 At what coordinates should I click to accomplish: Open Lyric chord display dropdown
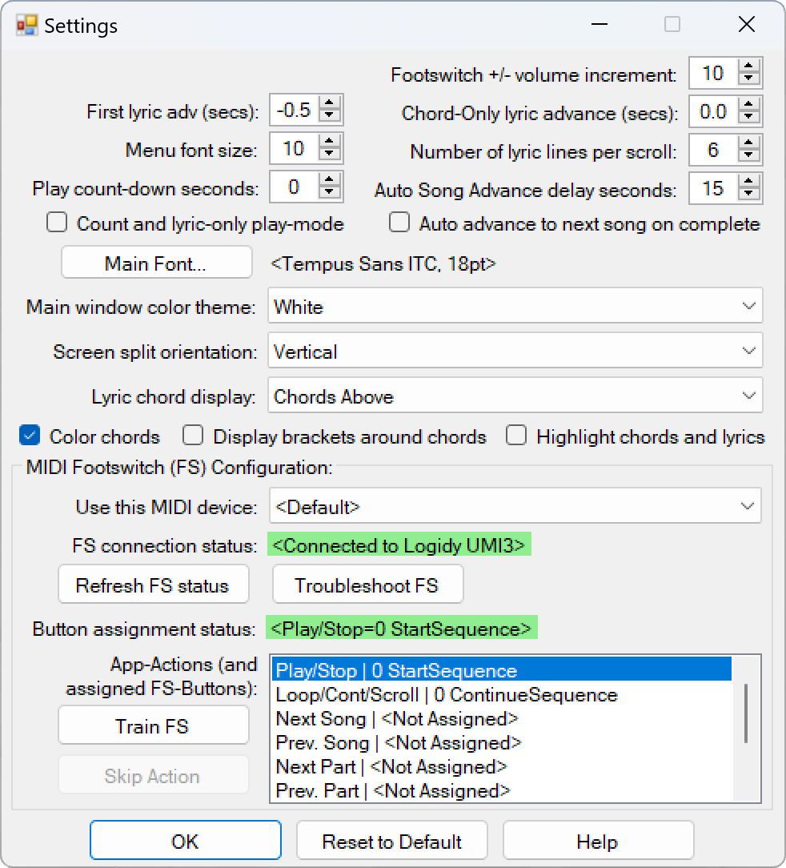tap(515, 396)
